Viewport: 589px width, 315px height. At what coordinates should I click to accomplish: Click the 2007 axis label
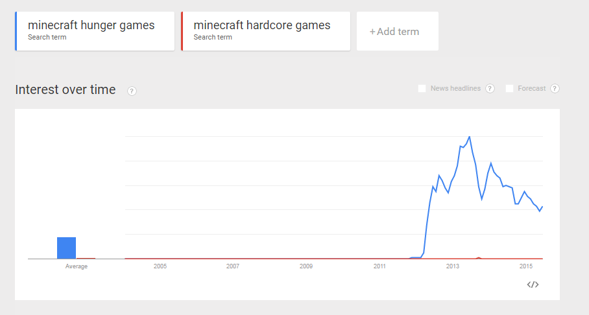233,266
